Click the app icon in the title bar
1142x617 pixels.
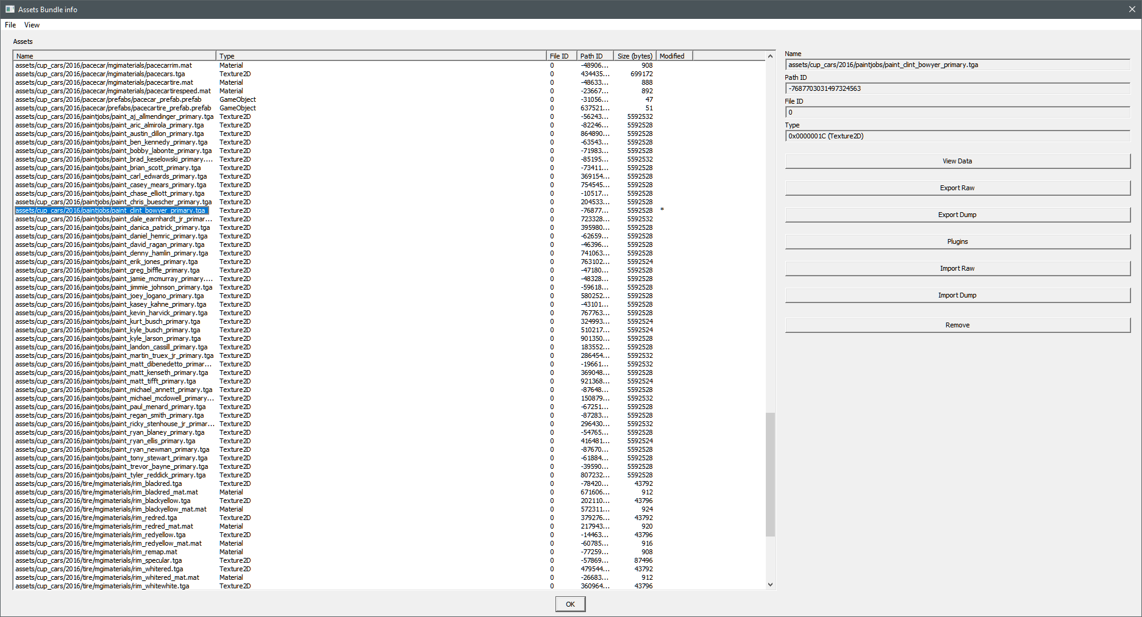click(10, 9)
